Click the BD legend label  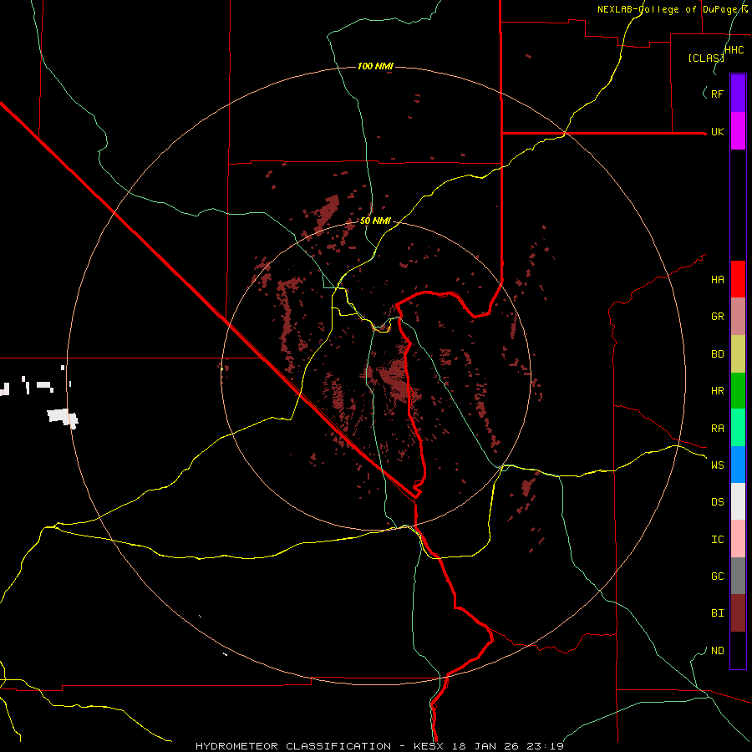(718, 354)
